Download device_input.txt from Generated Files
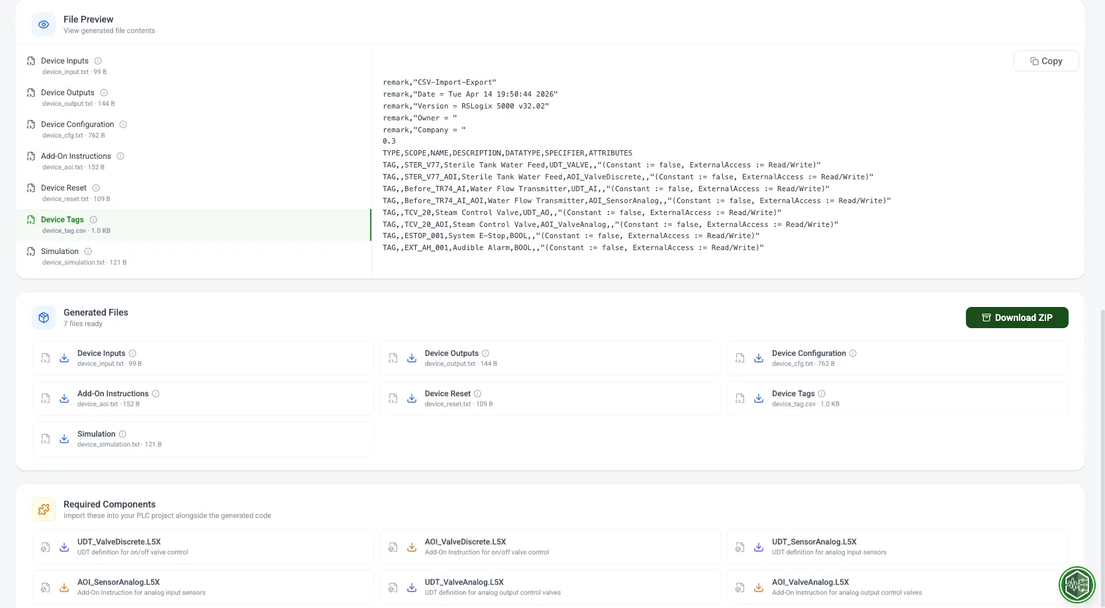This screenshot has height=608, width=1105. pos(64,358)
